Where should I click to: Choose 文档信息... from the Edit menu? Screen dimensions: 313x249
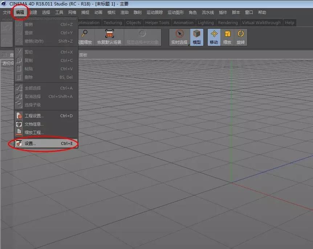click(x=46, y=124)
